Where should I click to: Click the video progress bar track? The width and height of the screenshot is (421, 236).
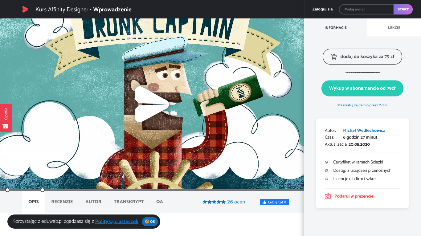click(152, 190)
